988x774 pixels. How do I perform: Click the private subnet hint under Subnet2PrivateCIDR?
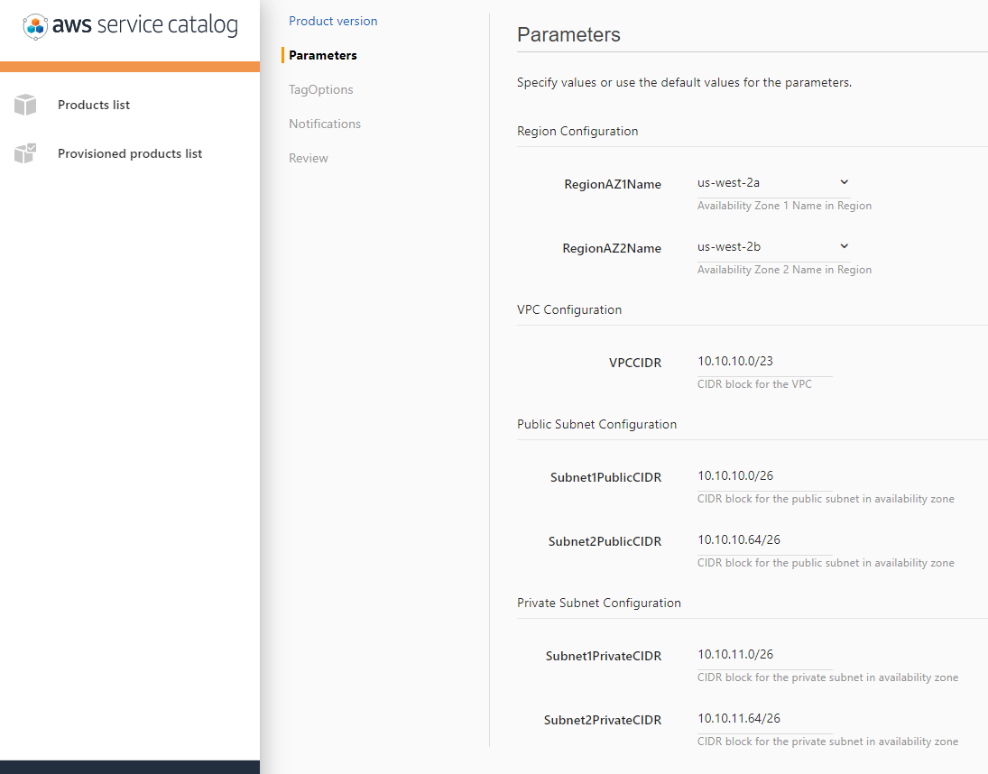[x=827, y=742]
